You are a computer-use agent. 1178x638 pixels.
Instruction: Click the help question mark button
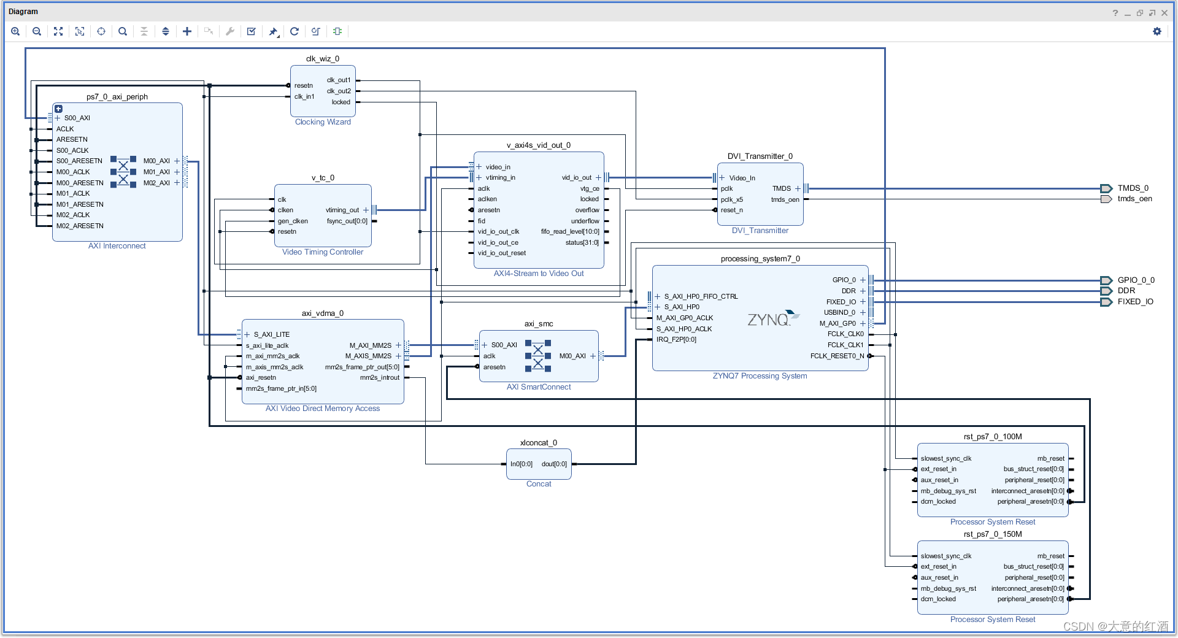pyautogui.click(x=1115, y=13)
